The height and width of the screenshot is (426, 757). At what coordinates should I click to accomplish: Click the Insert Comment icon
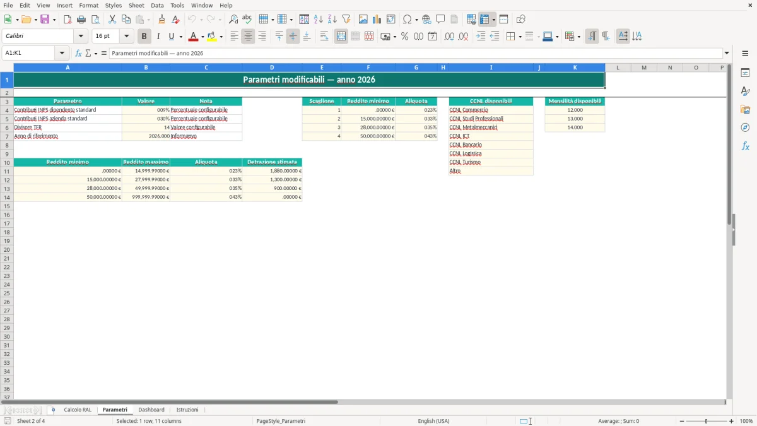click(440, 20)
